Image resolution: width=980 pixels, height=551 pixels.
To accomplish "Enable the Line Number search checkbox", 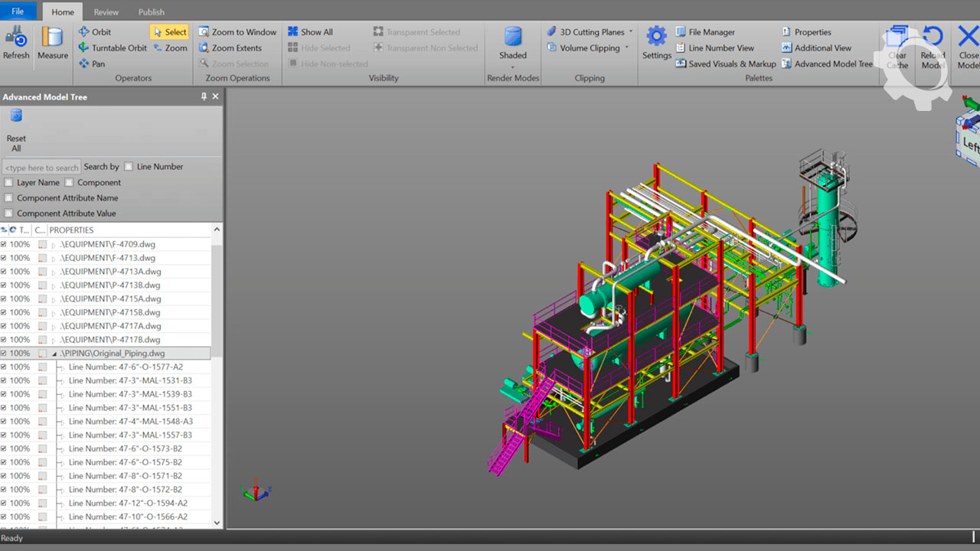I will click(129, 167).
